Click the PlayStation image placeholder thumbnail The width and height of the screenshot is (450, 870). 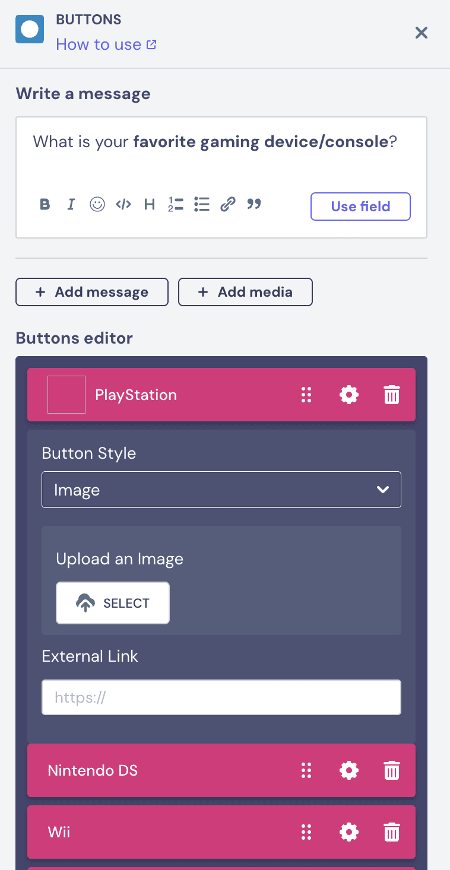coord(66,395)
